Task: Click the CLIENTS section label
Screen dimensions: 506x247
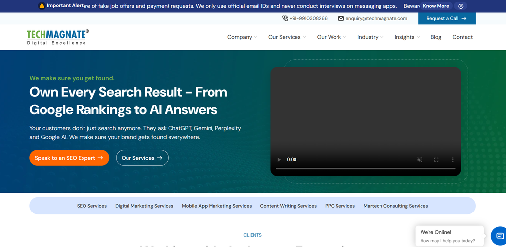Action: pyautogui.click(x=253, y=235)
